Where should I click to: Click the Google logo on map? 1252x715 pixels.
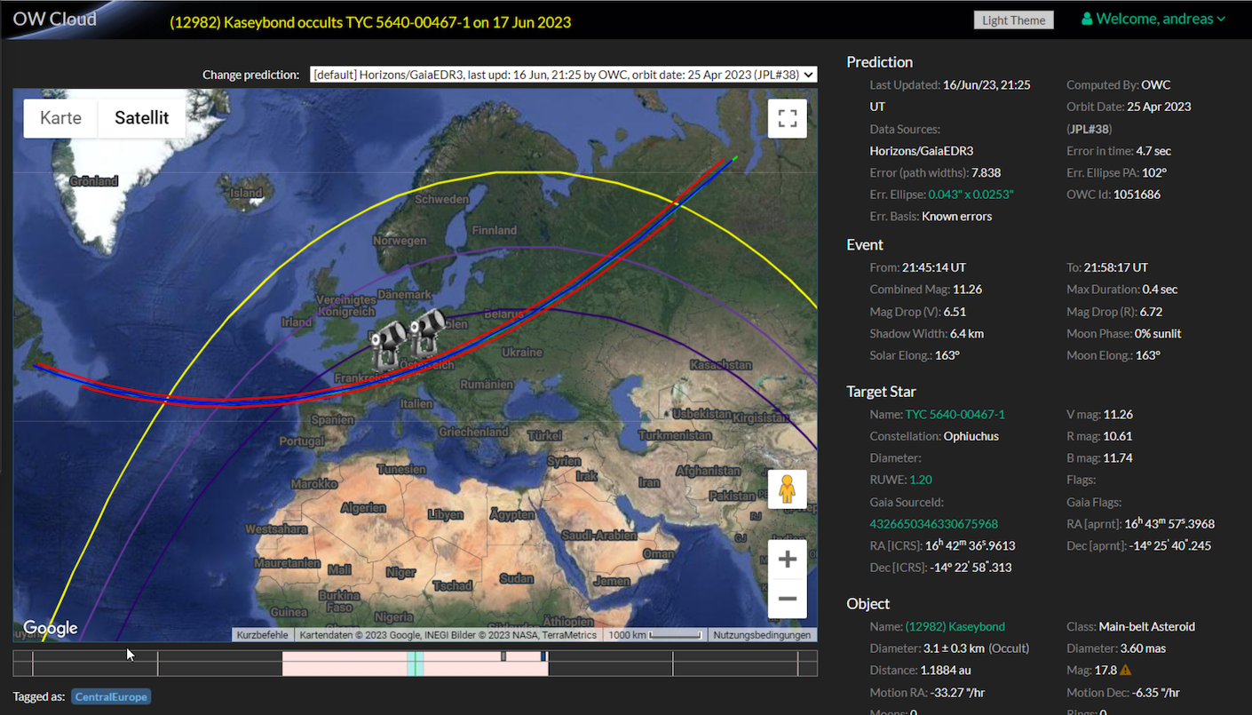[51, 628]
